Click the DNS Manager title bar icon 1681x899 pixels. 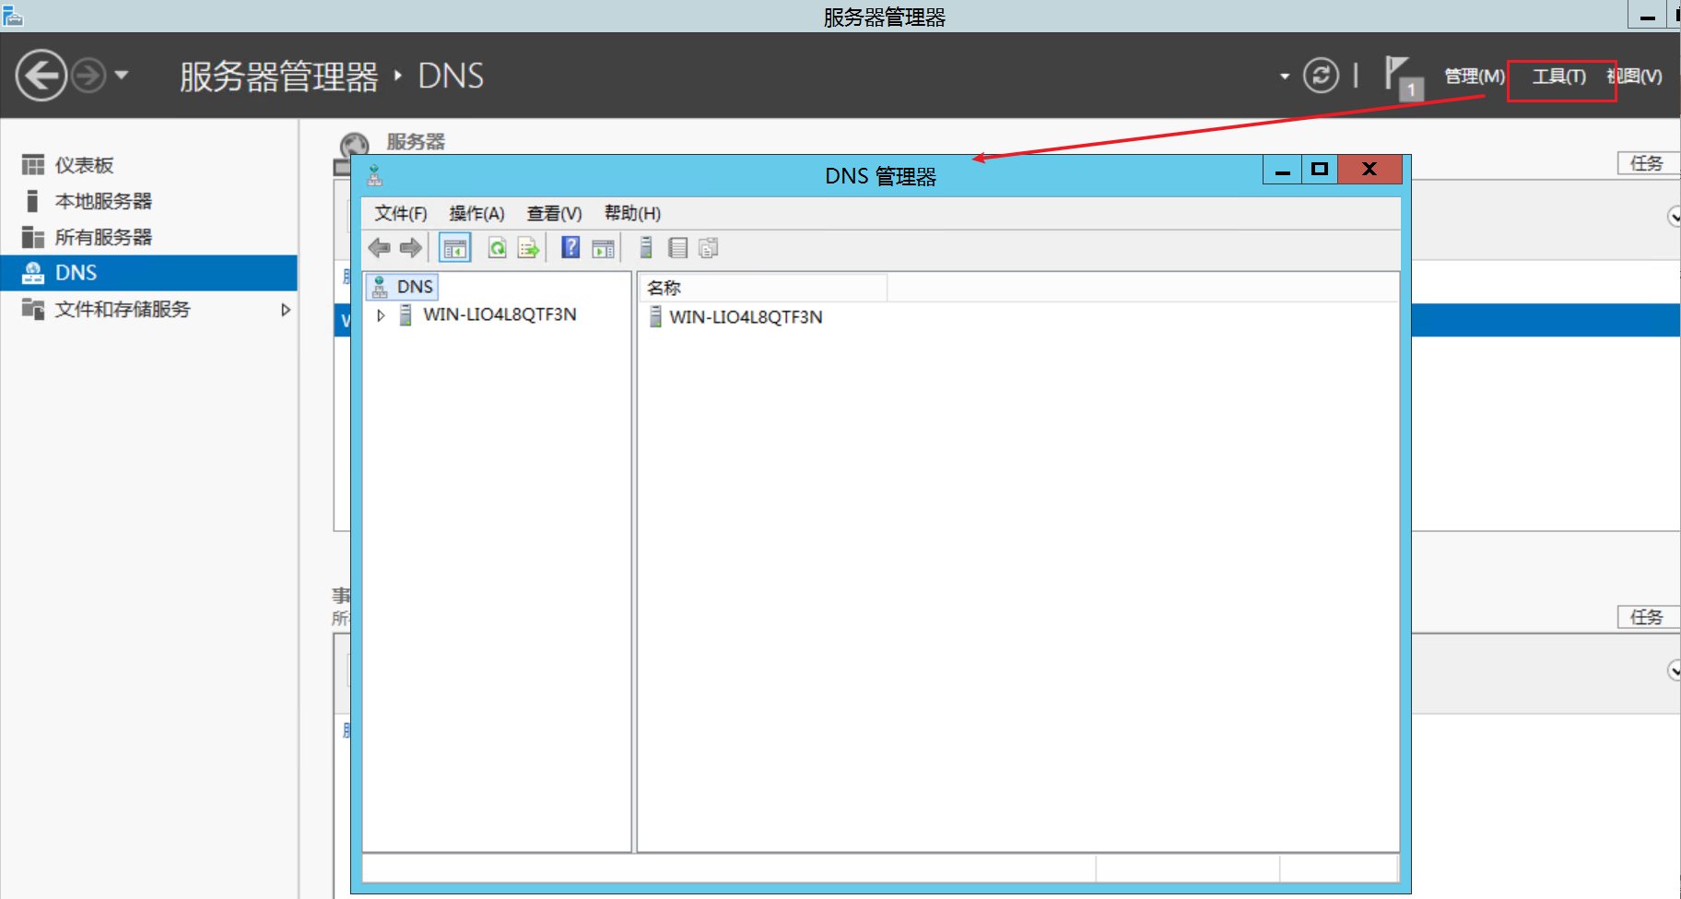[x=375, y=175]
